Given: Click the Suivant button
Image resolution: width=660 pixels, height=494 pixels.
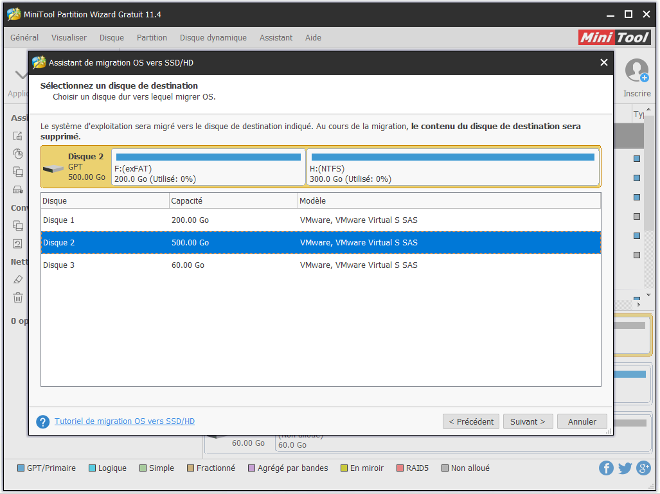Looking at the screenshot, I should [528, 421].
